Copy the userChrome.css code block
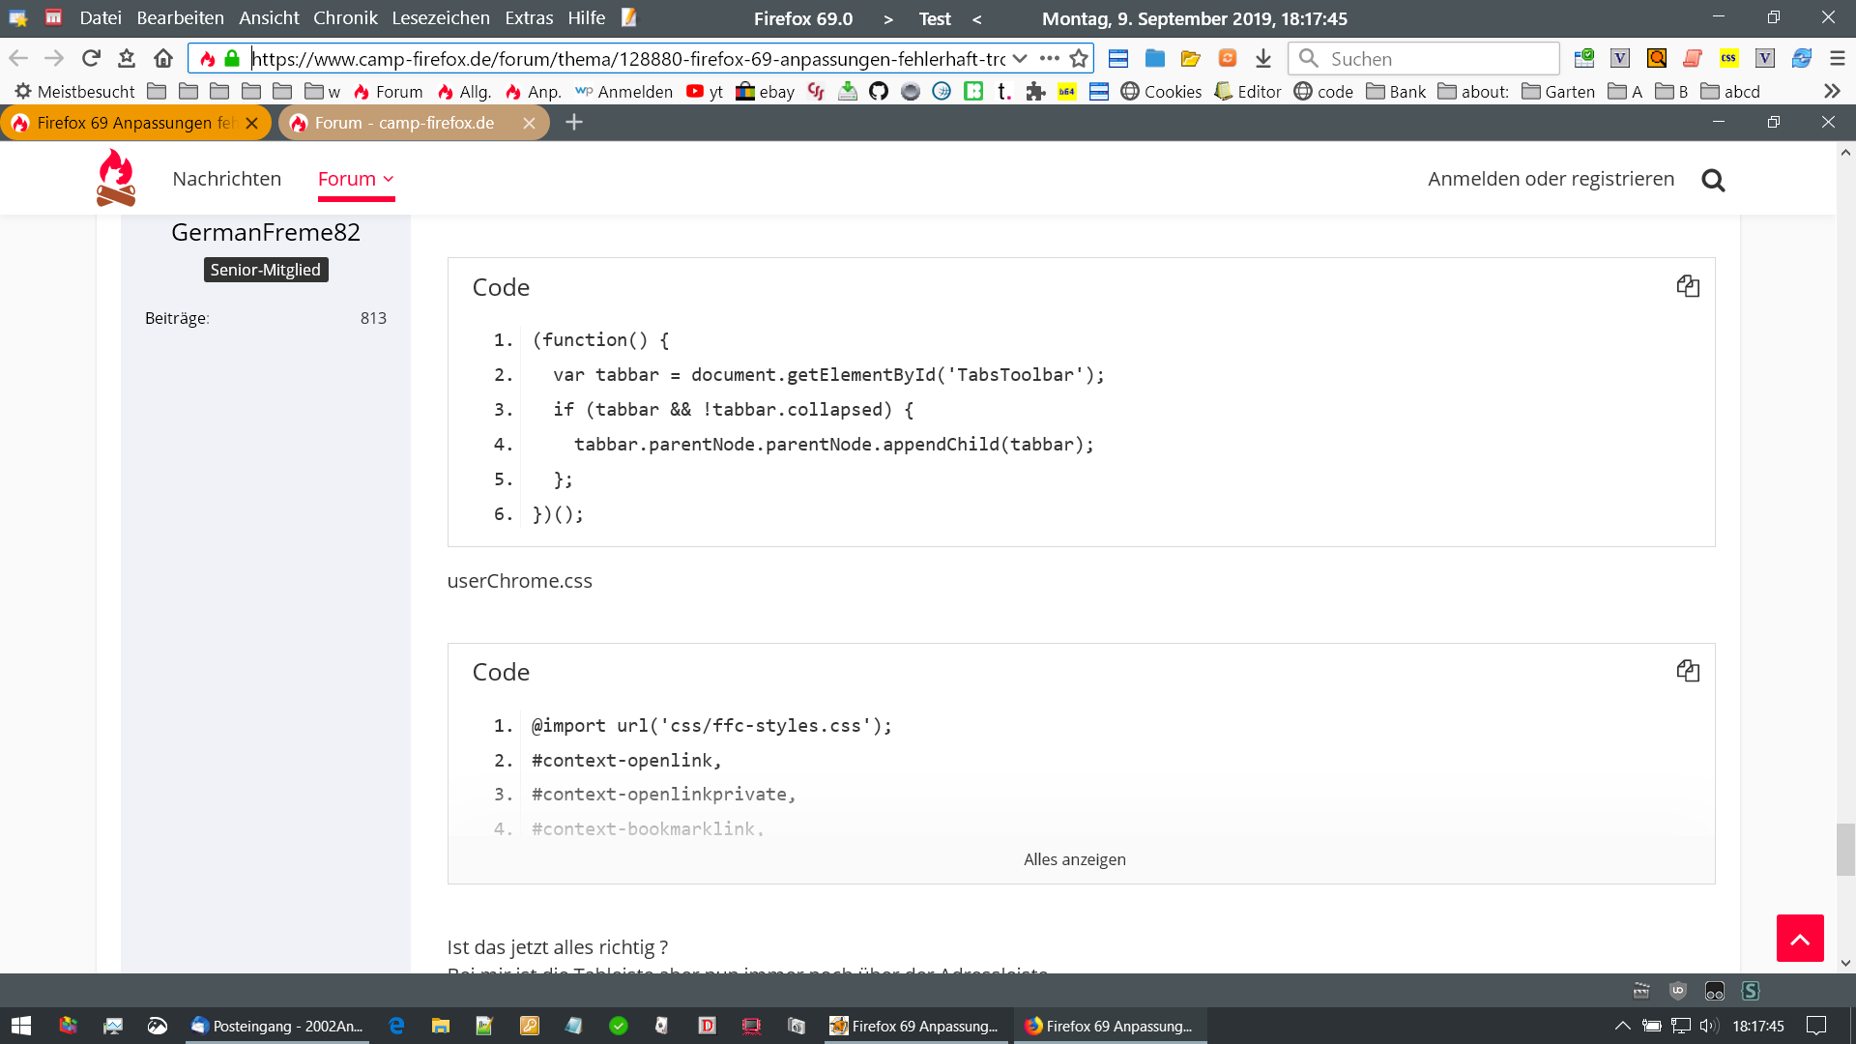Image resolution: width=1856 pixels, height=1044 pixels. (1688, 671)
